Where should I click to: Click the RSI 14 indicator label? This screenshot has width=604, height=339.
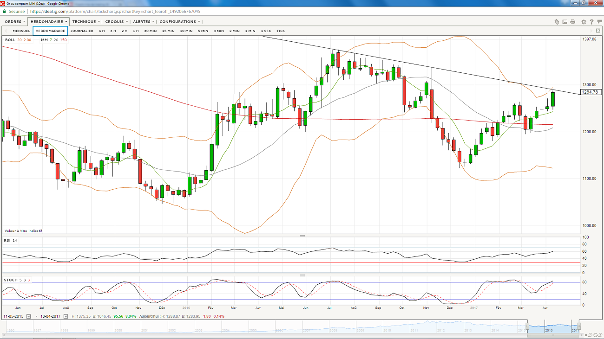point(11,240)
